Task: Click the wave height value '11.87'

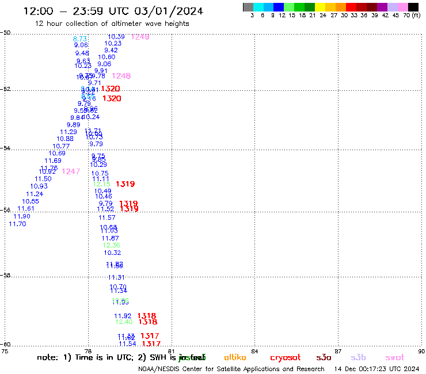Action: coord(111,238)
